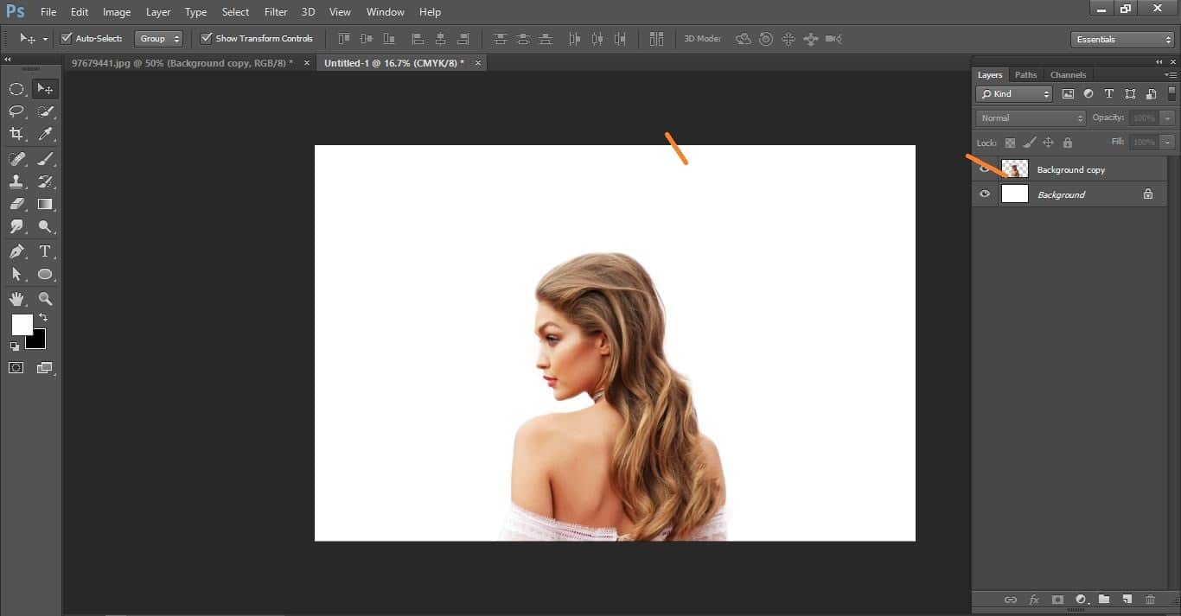Select the Lasso tool
1181x616 pixels.
pos(16,111)
